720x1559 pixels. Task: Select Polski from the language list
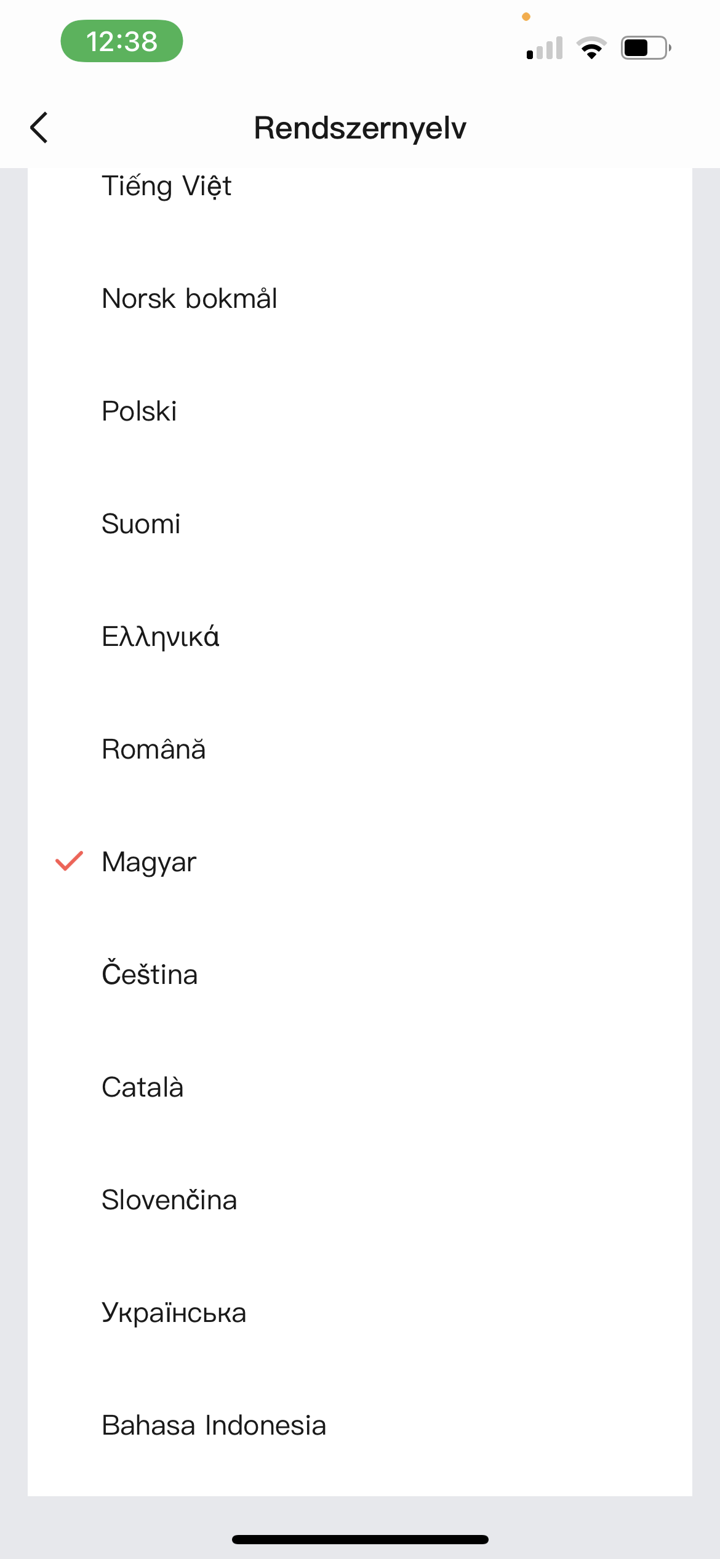point(140,411)
